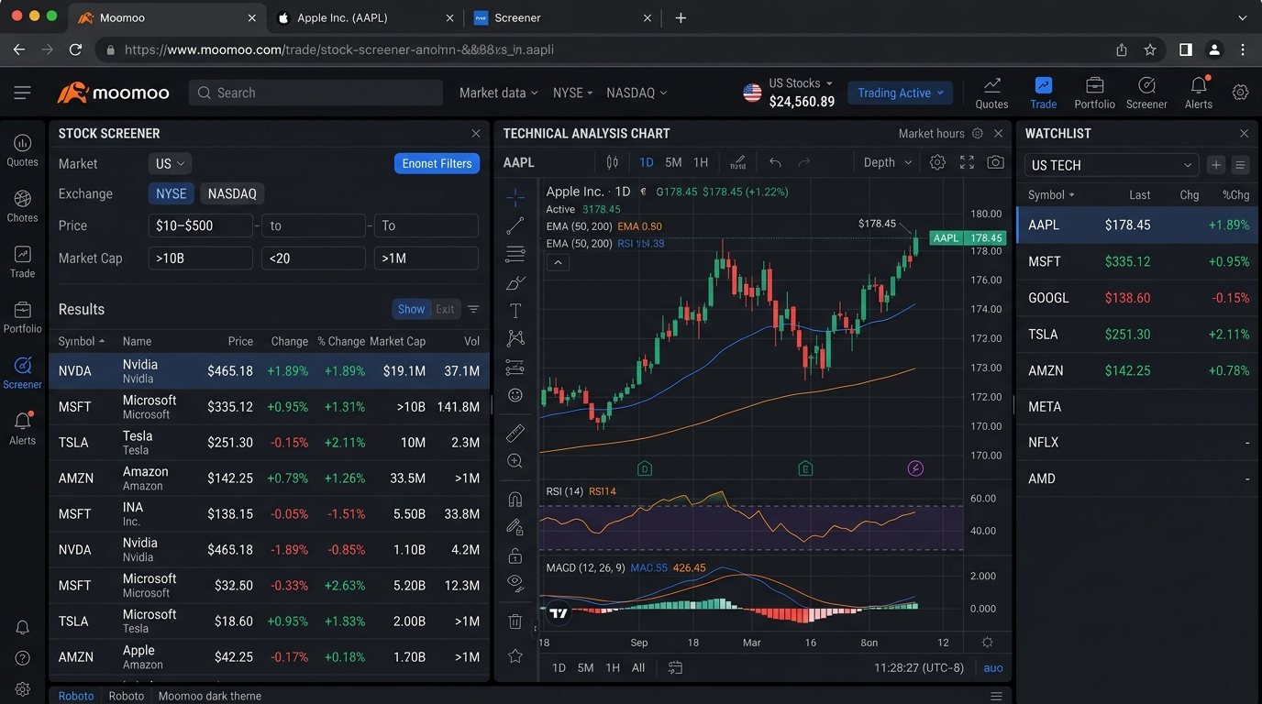Select the trend line drawing tool
The width and height of the screenshot is (1262, 704).
515,225
